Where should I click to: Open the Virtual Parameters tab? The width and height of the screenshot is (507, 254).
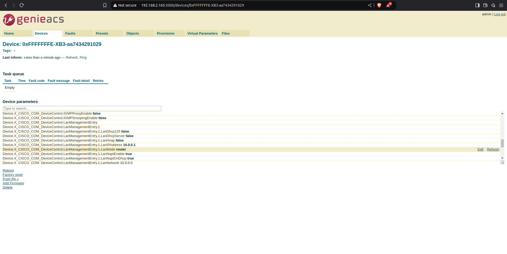point(202,34)
